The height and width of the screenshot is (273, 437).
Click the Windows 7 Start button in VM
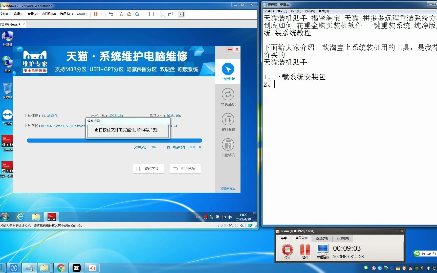coord(5,217)
